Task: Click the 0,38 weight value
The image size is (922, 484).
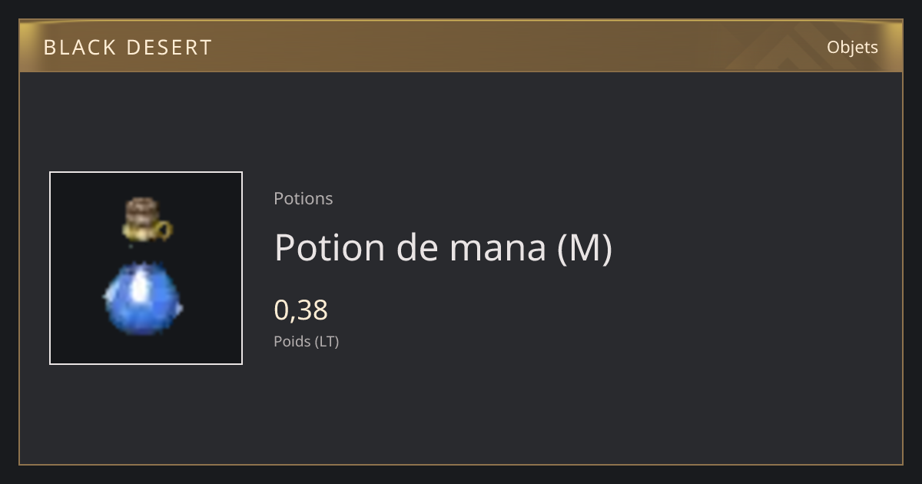Action: click(x=301, y=310)
